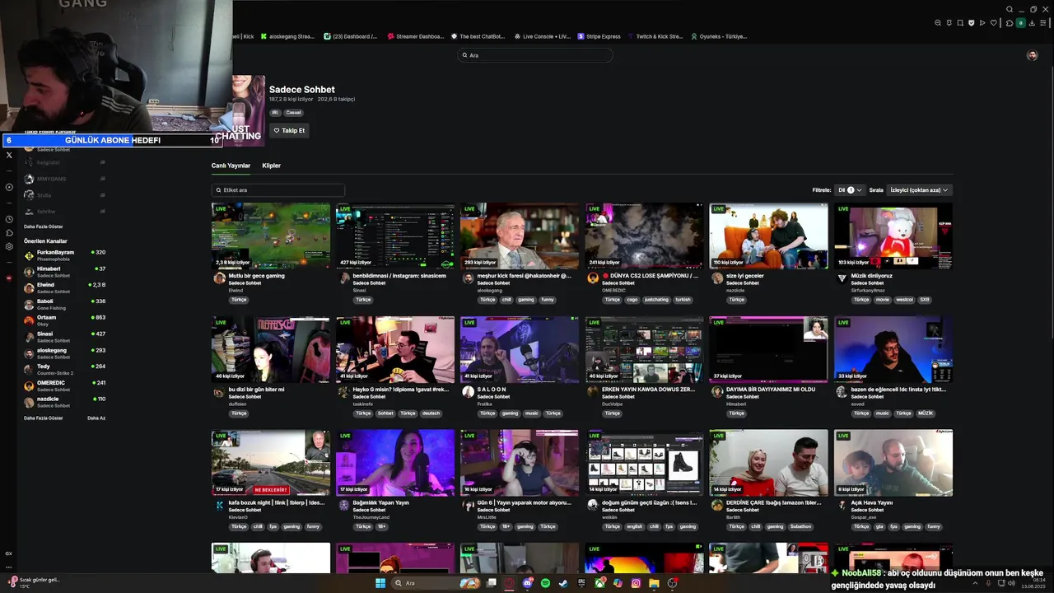Screen dimensions: 1054x593
Task: Open Baboli channel in recommended list
Action: tap(64, 304)
